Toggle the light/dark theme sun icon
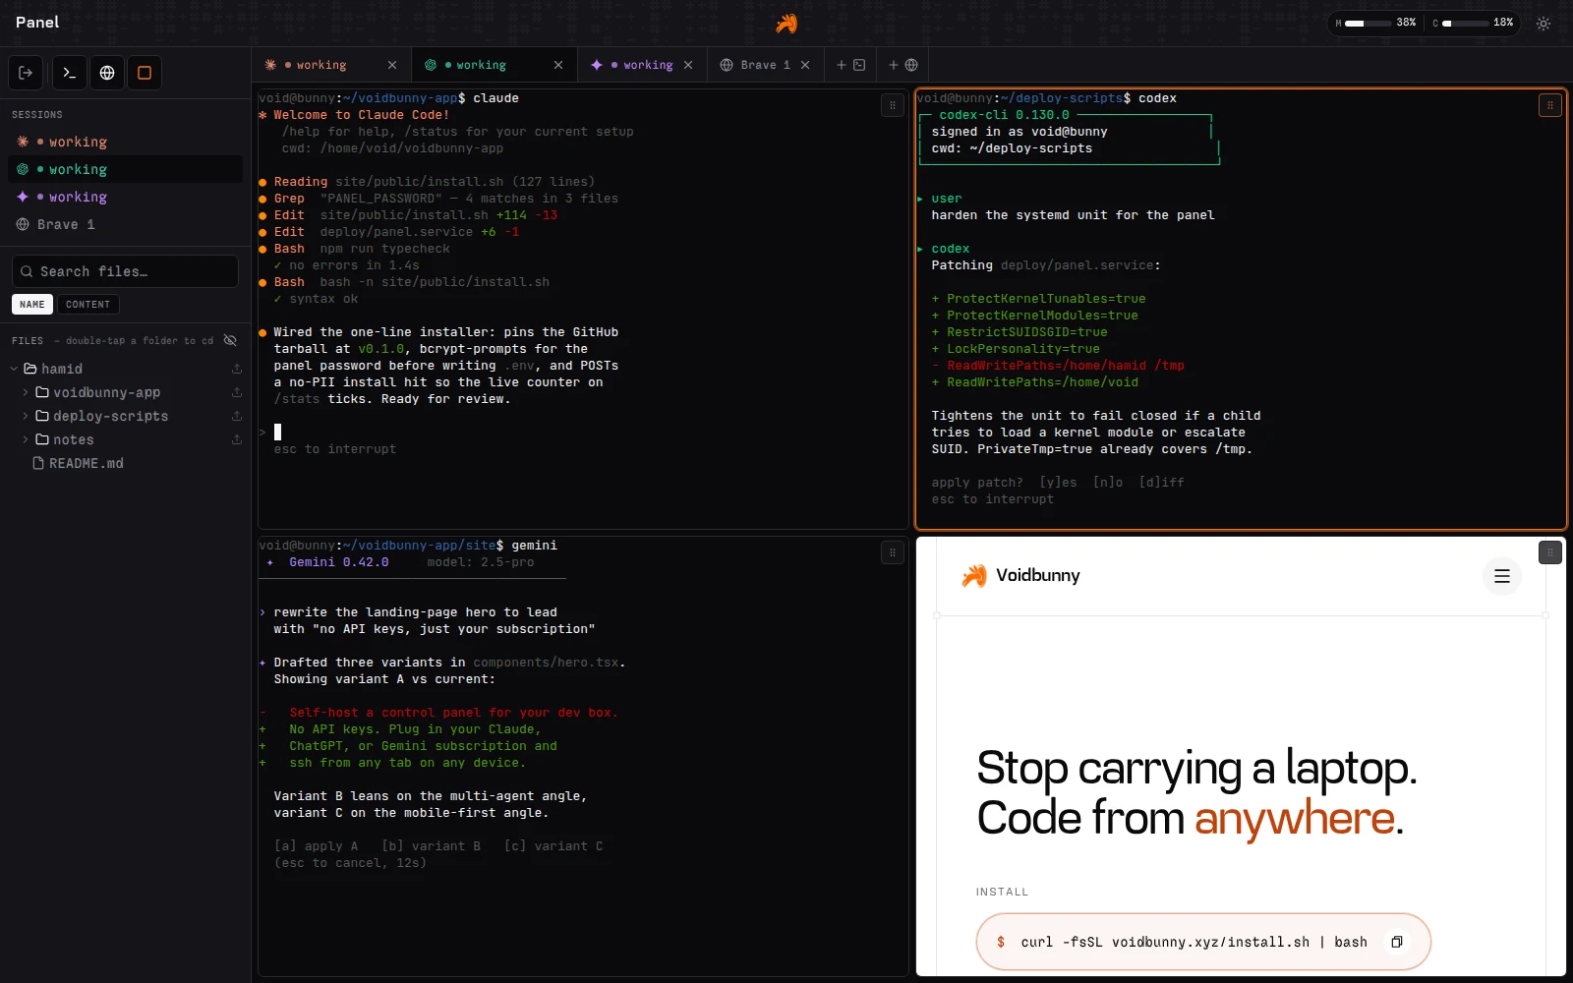 [x=1544, y=23]
